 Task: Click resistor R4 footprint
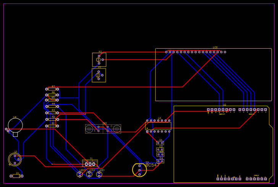tap(52, 106)
